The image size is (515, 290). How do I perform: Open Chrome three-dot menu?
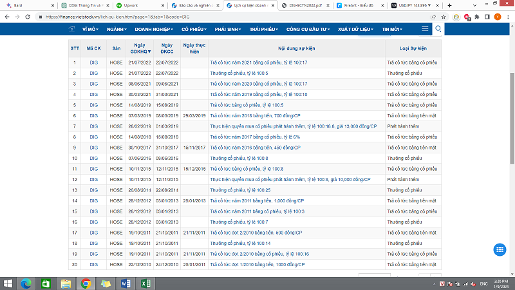tap(507, 16)
